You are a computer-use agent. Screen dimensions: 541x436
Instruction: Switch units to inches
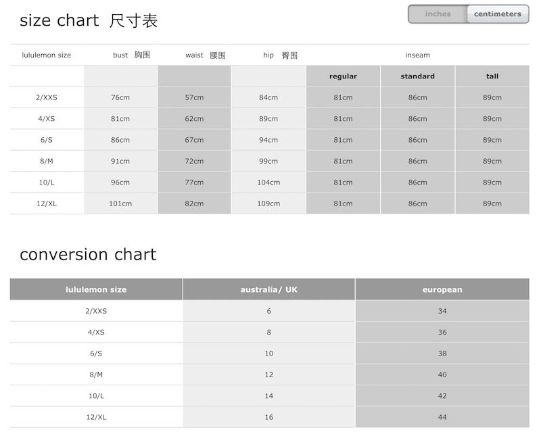click(438, 14)
